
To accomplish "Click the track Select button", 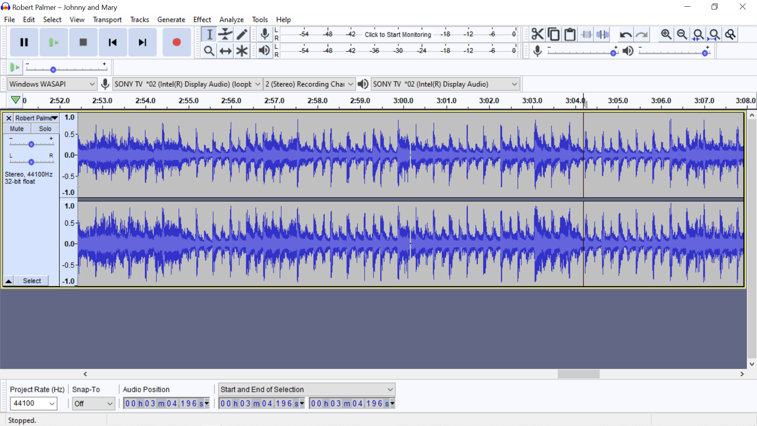I will pyautogui.click(x=32, y=281).
